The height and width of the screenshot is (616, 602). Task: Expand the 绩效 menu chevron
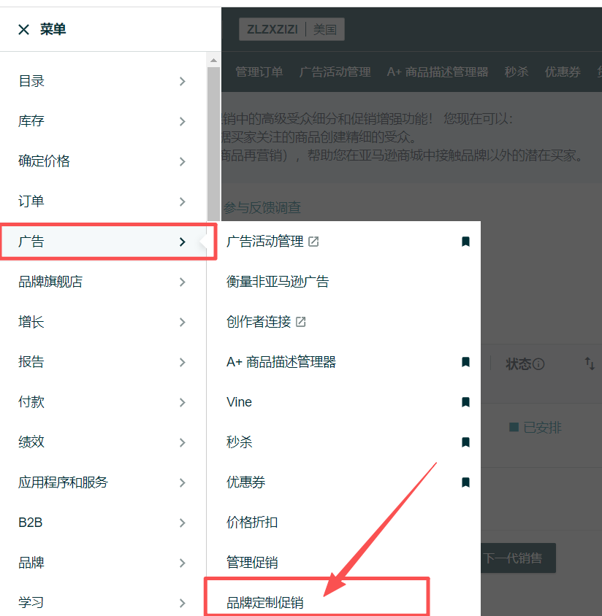pos(182,442)
